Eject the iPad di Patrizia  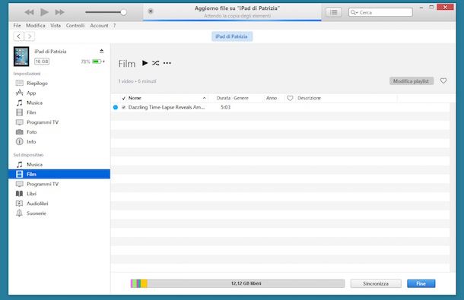(101, 51)
